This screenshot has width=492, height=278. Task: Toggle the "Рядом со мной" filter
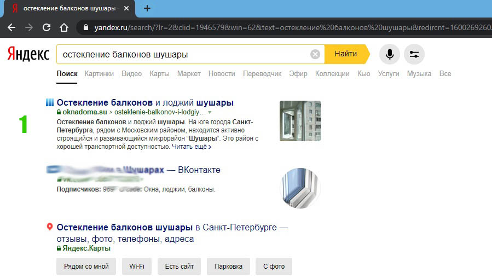coord(86,267)
